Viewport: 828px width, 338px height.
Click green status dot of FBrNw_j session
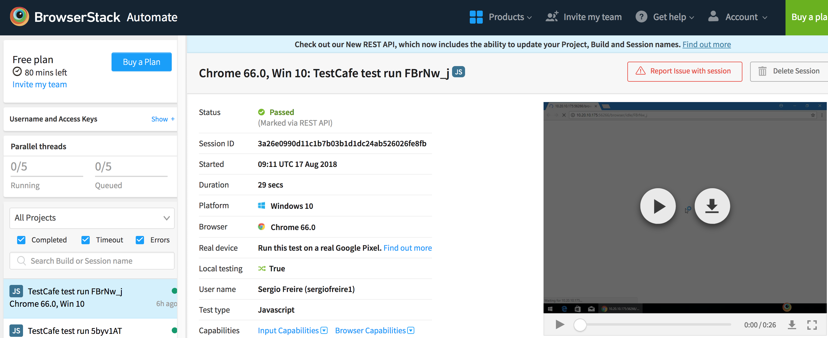tap(174, 291)
